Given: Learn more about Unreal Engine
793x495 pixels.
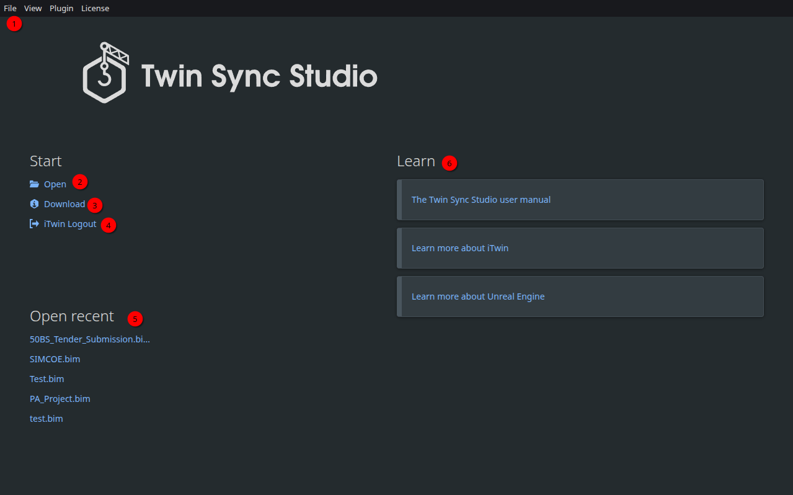Looking at the screenshot, I should pos(478,296).
